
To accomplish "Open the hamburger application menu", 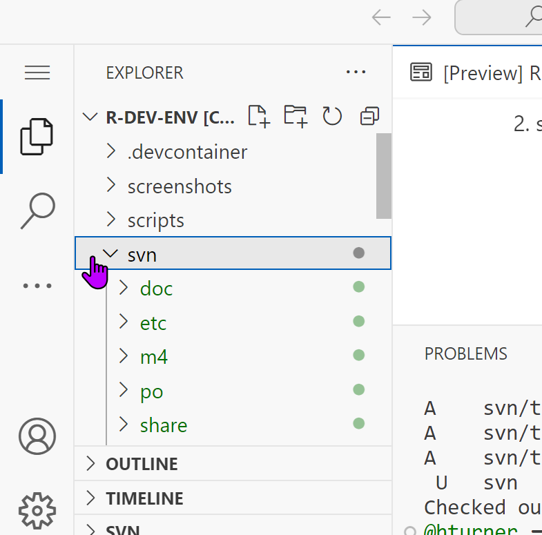I will pyautogui.click(x=37, y=72).
